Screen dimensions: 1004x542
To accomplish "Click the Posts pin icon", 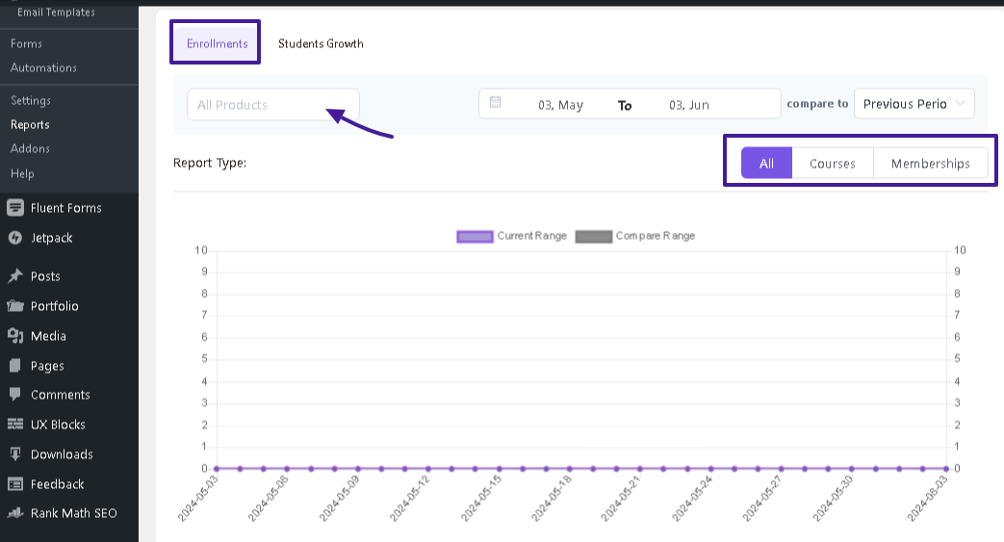I will [15, 276].
